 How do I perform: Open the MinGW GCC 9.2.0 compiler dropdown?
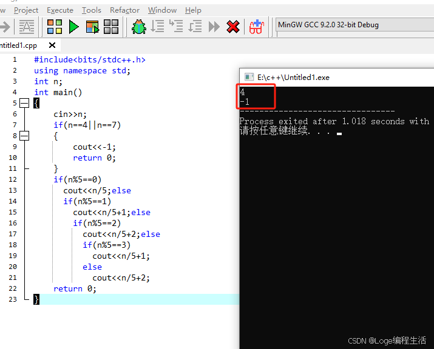tap(355, 25)
